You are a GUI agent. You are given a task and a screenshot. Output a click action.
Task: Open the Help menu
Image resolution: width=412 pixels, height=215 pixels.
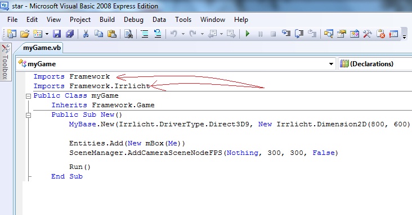point(241,20)
